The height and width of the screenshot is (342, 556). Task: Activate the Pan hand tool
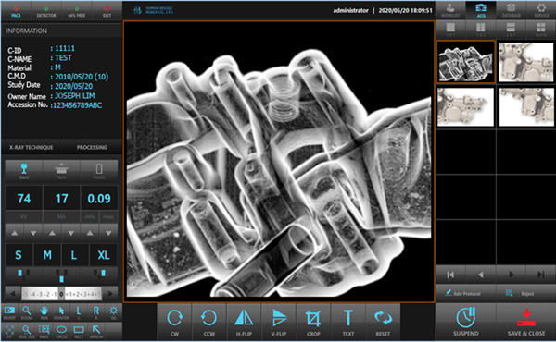click(44, 312)
